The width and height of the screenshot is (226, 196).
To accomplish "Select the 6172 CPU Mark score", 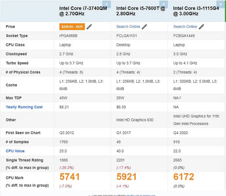I will pos(184,177).
